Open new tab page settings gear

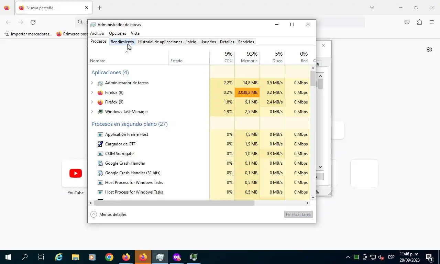coord(429,49)
